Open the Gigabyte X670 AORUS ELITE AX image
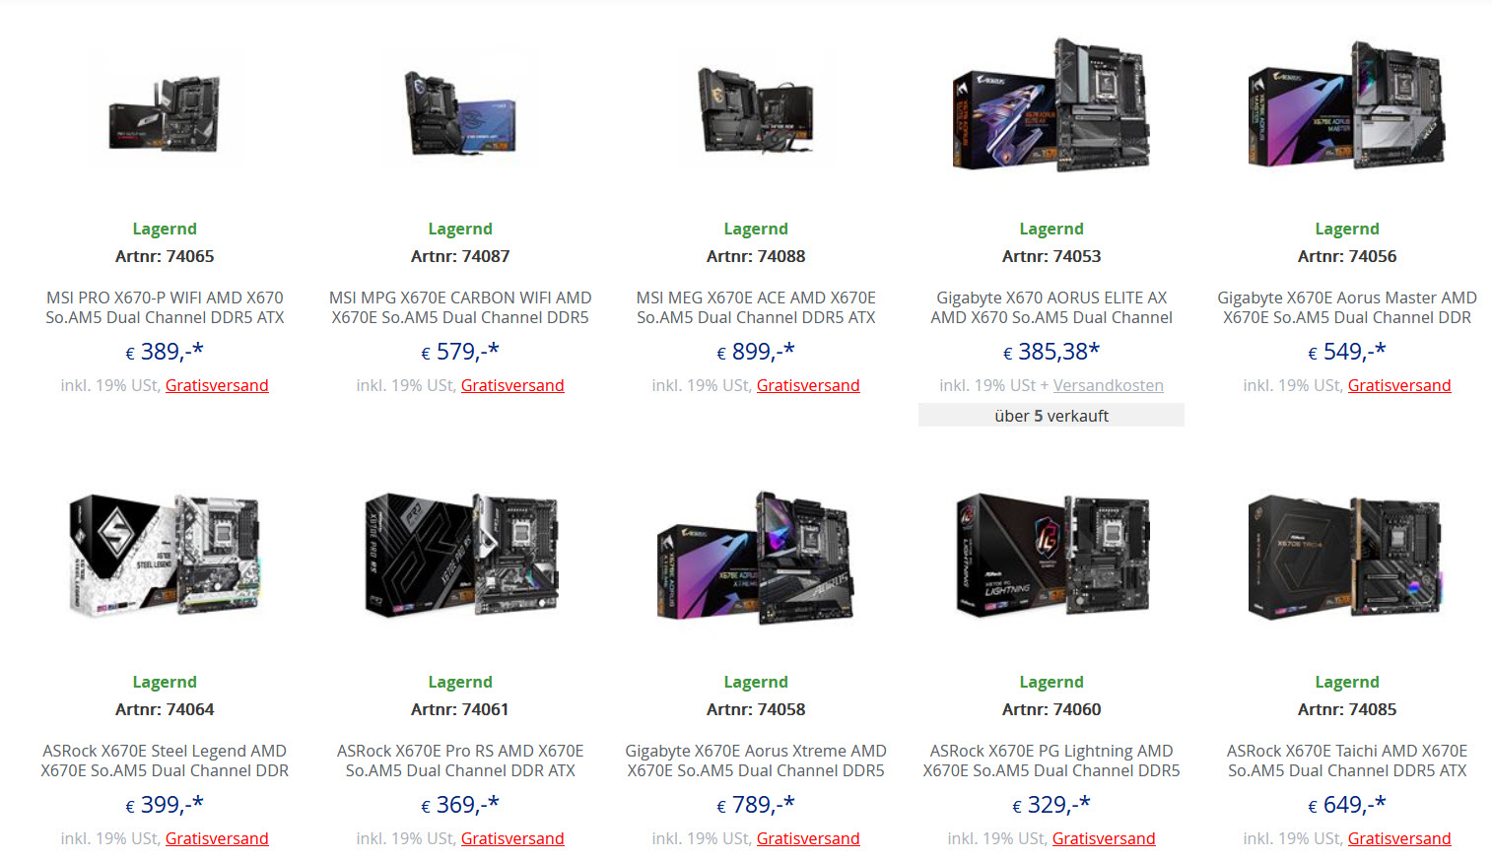Image resolution: width=1492 pixels, height=860 pixels. 1051,105
